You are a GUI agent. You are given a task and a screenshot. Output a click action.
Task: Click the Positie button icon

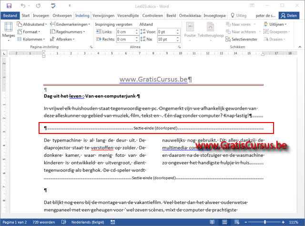pos(190,27)
